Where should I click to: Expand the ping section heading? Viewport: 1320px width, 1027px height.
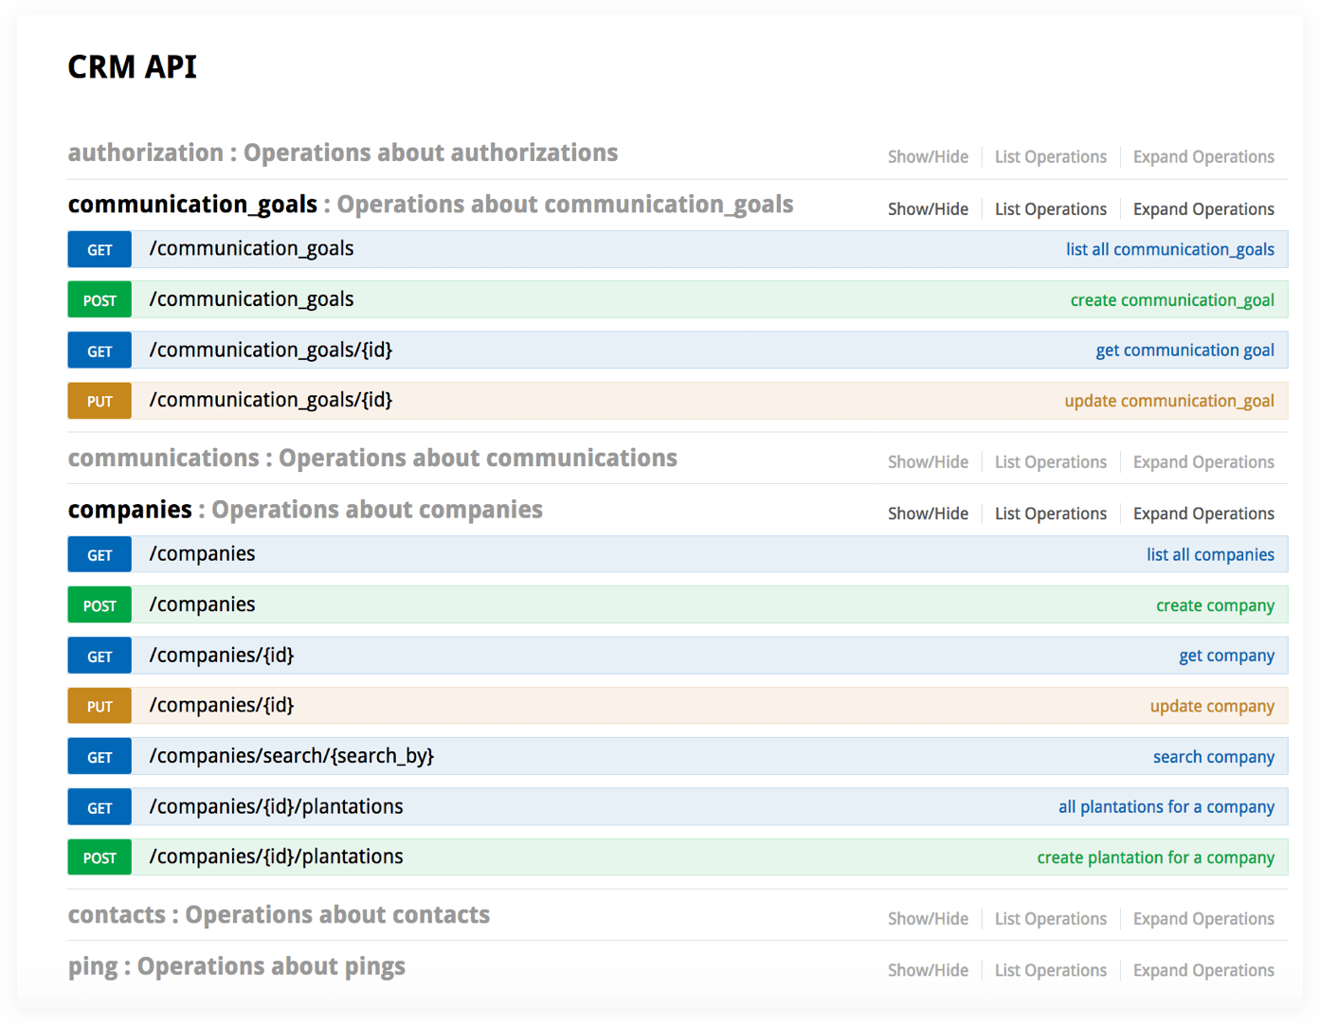tap(237, 967)
